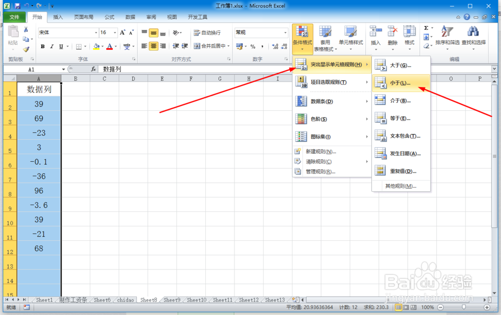
Task: Choose 项目选取规则 menu item
Action: pos(332,82)
